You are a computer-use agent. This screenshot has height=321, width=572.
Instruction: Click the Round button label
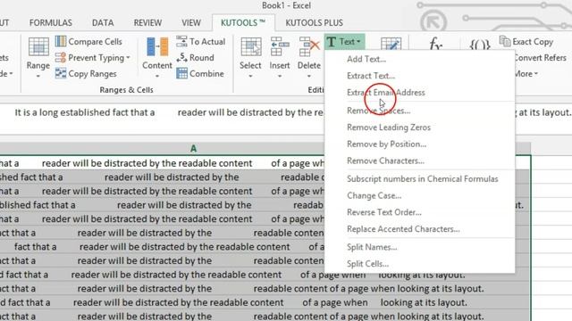tap(202, 57)
